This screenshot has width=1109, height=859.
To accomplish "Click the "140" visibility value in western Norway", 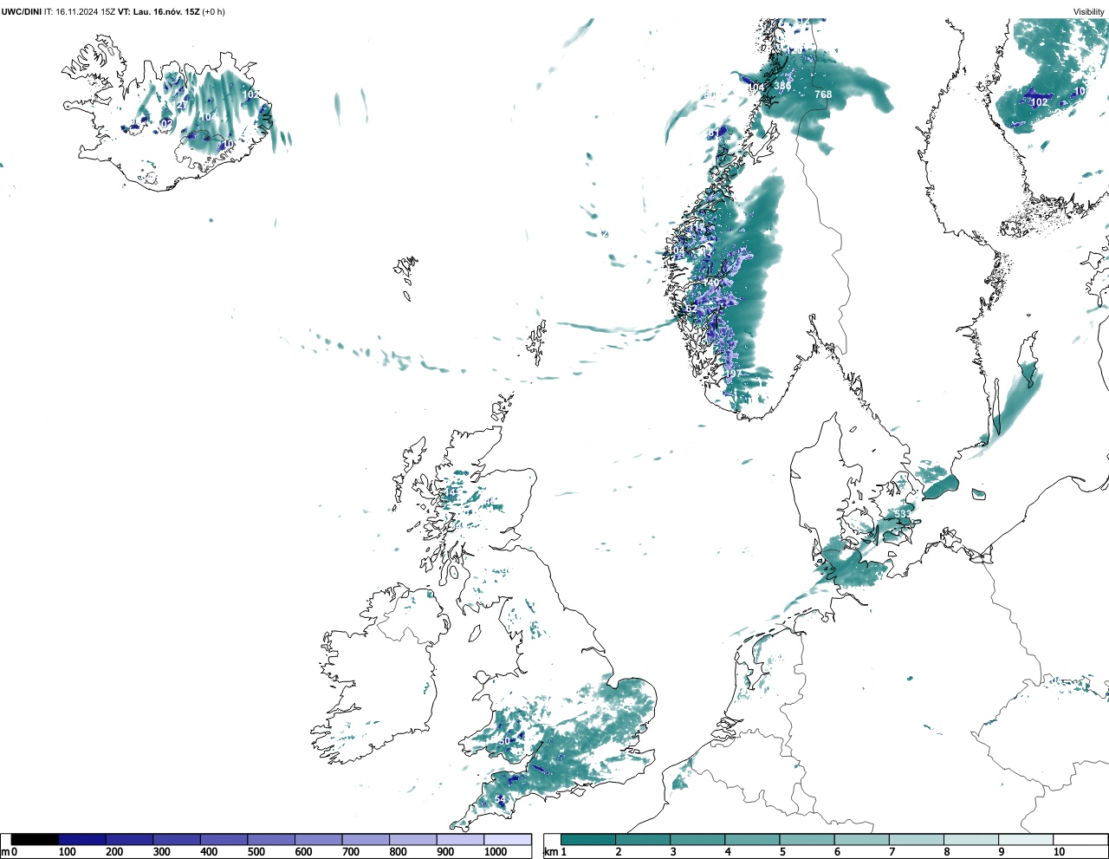I will coord(711,283).
